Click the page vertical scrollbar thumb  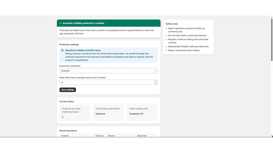coord(272,40)
